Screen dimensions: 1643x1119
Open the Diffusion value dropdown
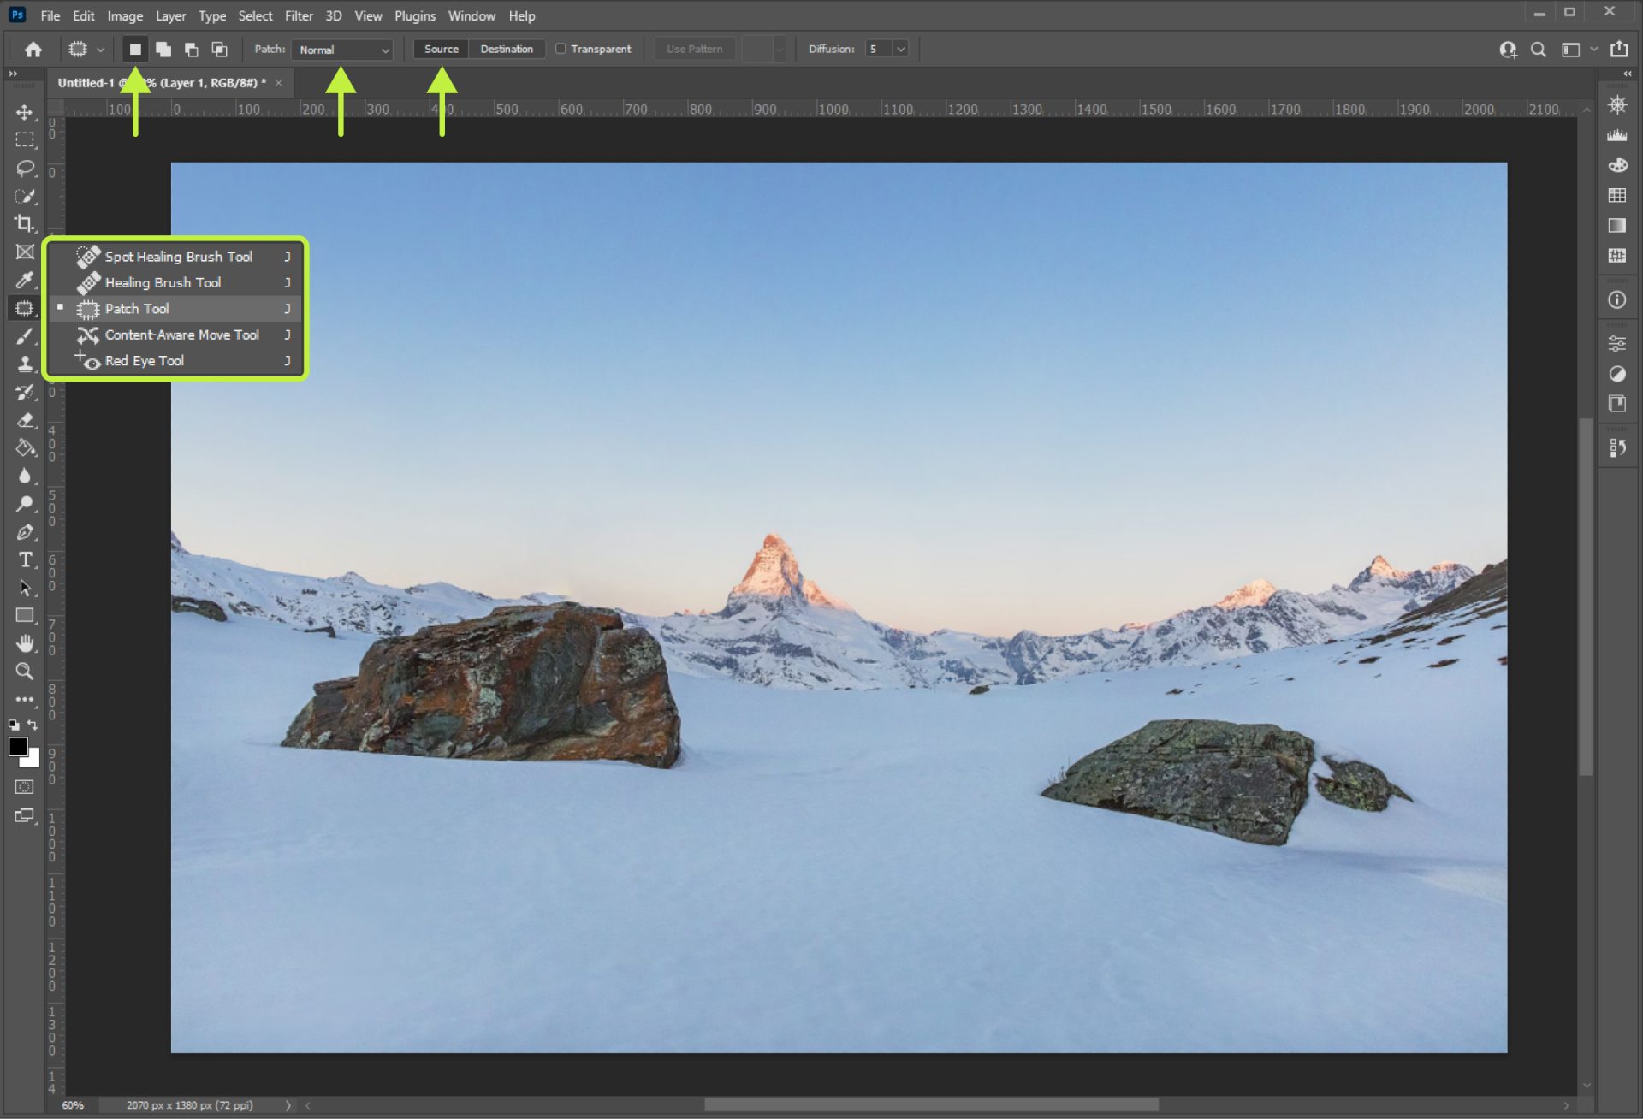(x=900, y=49)
